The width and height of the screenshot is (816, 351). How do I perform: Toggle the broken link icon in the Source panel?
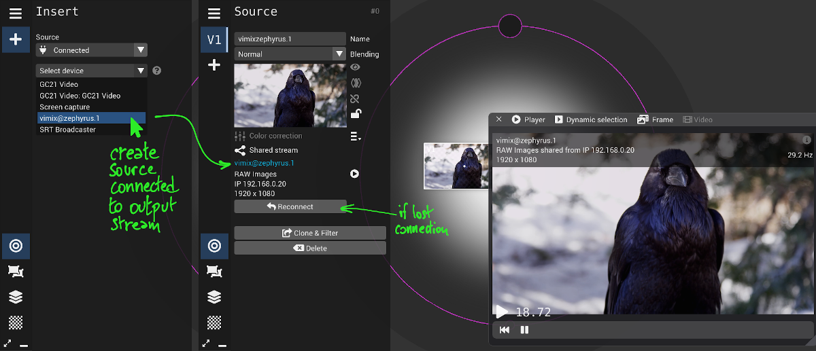(355, 99)
